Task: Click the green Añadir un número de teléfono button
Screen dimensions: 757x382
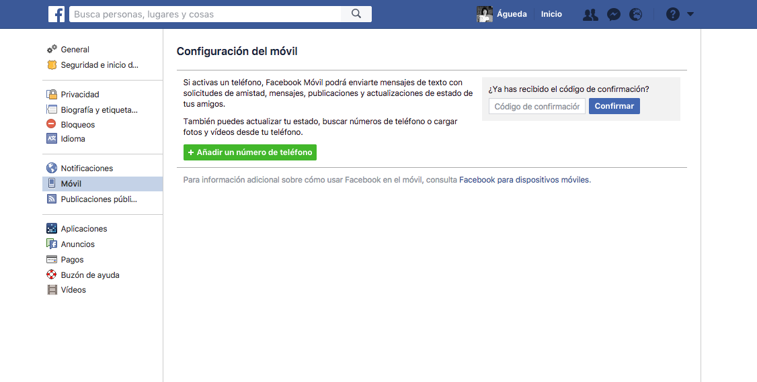Action: click(x=249, y=152)
